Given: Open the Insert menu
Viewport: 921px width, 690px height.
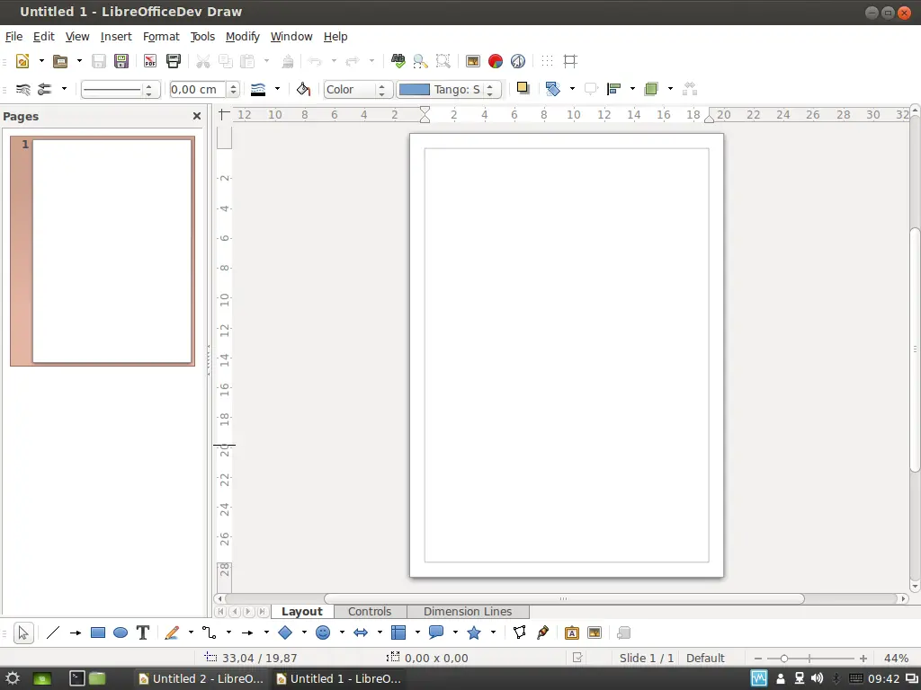Looking at the screenshot, I should (x=116, y=36).
